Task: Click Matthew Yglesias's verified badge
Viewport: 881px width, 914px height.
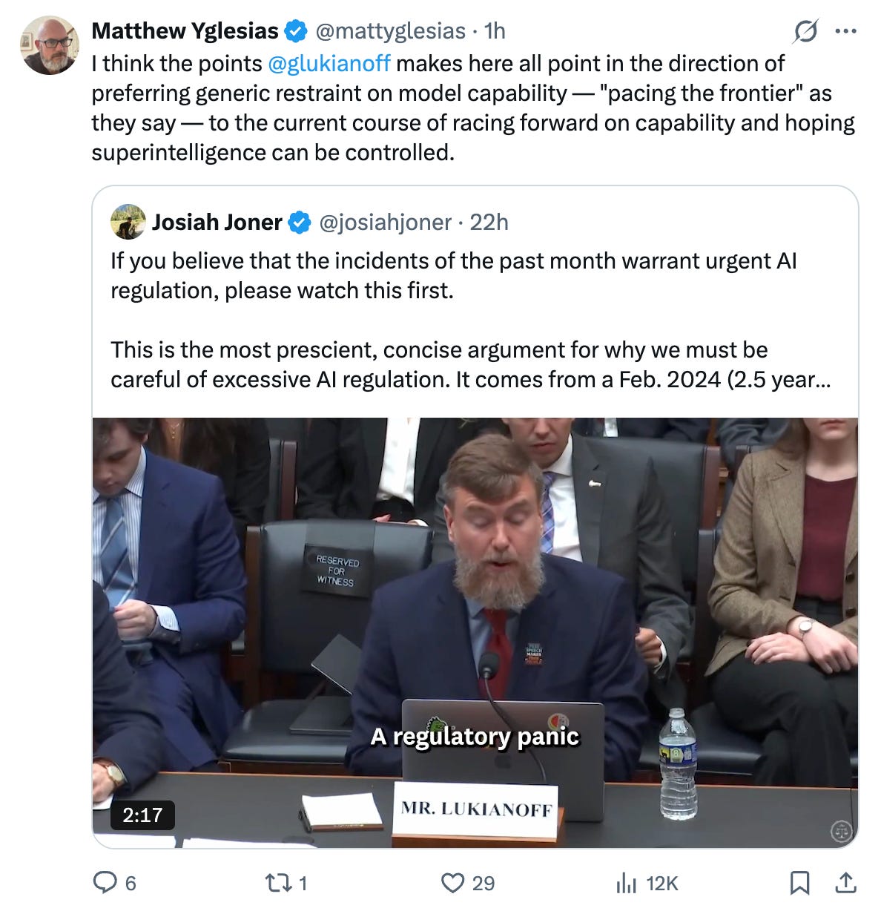Action: pos(296,31)
